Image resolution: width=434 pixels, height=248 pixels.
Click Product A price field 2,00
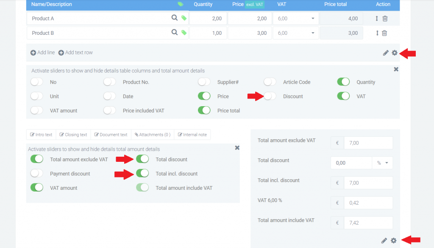click(250, 19)
